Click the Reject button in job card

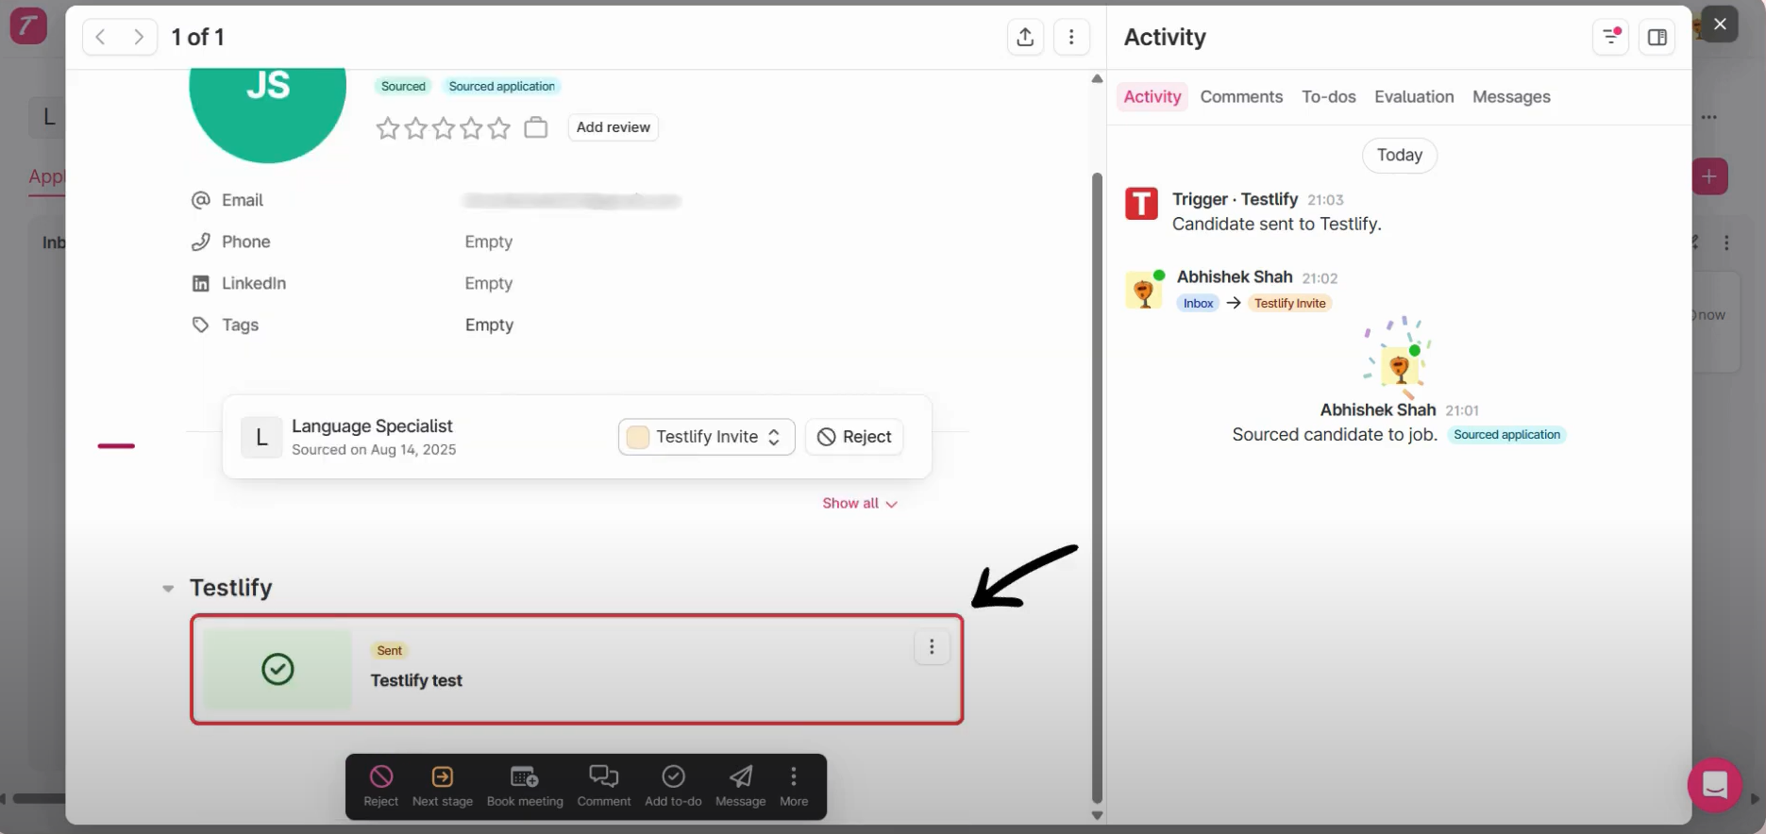[x=854, y=437]
